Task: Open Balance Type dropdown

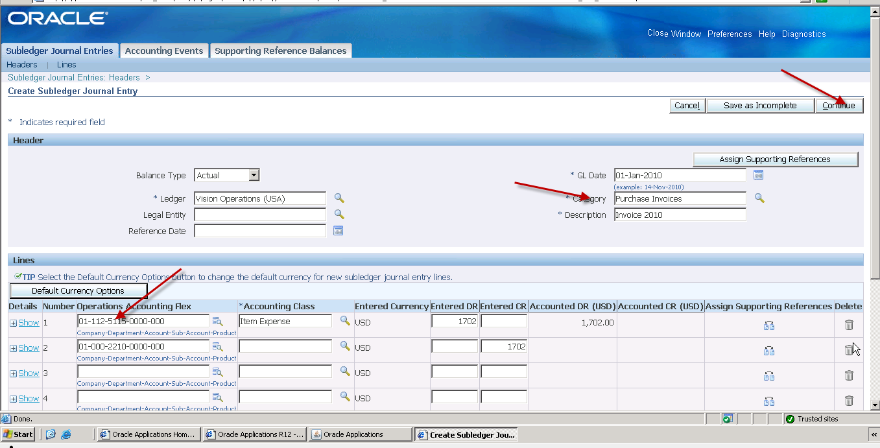Action: tap(226, 175)
